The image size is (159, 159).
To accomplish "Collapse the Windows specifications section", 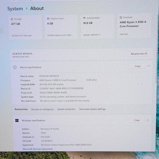I will pyautogui.click(x=148, y=120).
